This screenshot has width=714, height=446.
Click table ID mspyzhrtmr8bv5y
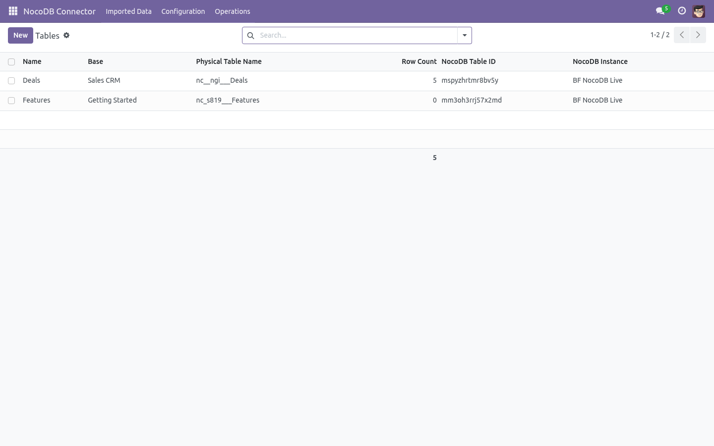pos(470,80)
